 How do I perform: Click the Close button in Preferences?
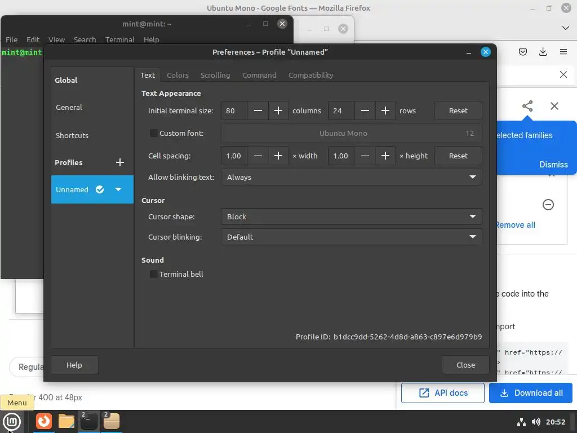[x=465, y=365]
